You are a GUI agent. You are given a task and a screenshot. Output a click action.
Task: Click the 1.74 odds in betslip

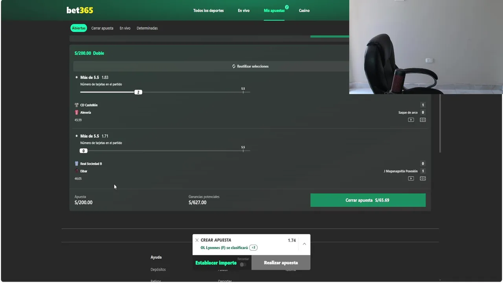coord(292,241)
